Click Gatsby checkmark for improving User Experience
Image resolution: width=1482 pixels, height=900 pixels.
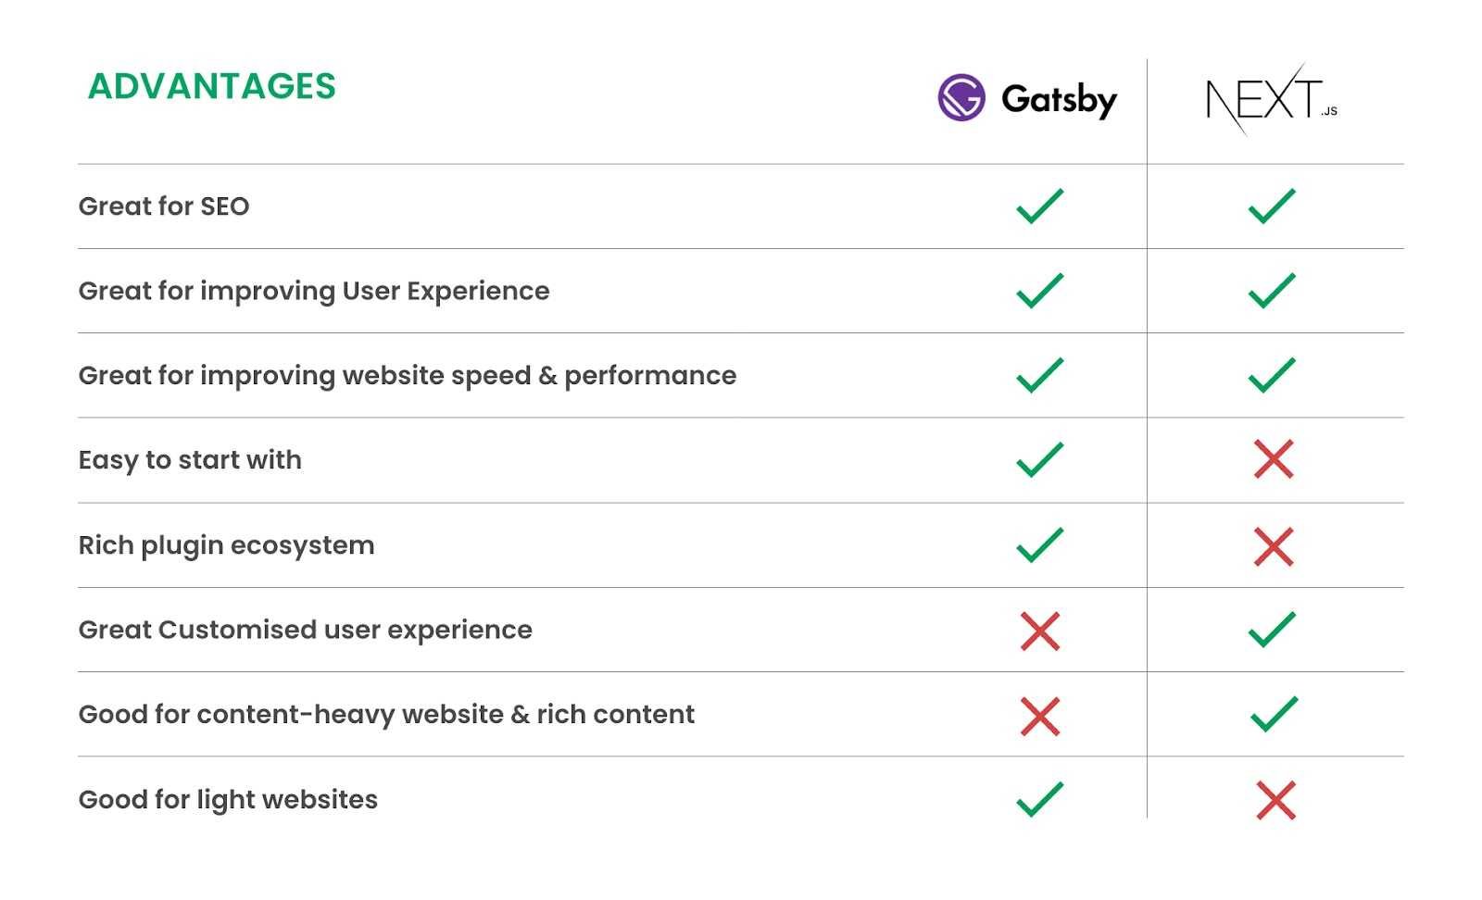click(1039, 290)
